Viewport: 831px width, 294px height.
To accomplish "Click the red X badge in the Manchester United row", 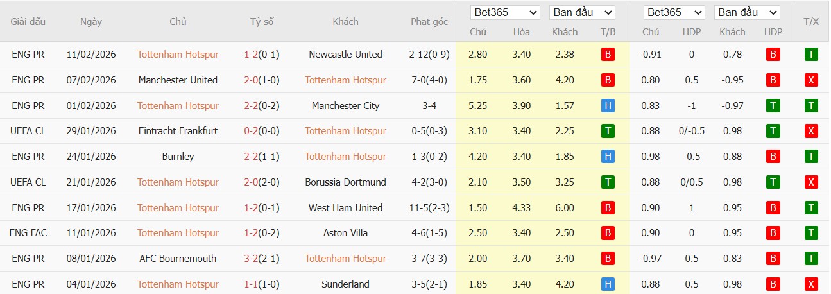I will [x=811, y=80].
